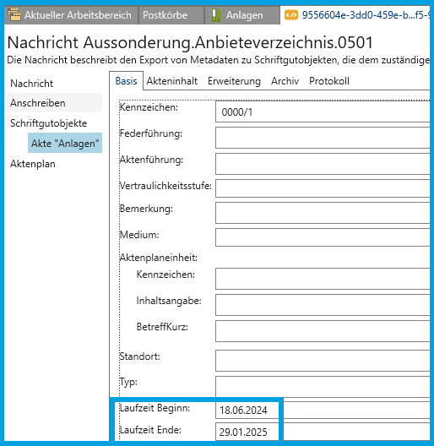This screenshot has width=434, height=446.
Task: Select Nachricht in the left navigation
Action: pos(31,84)
